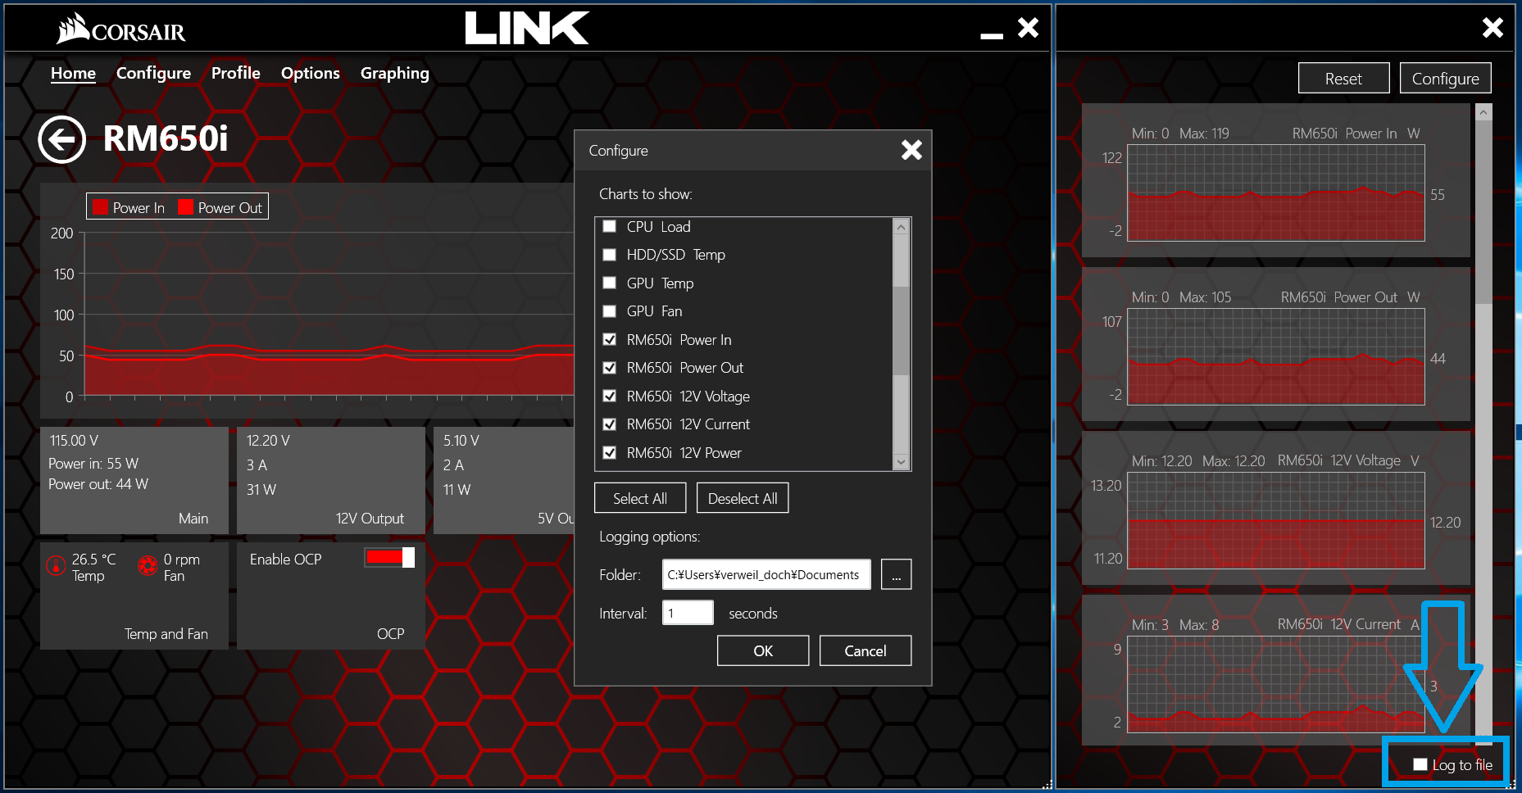Click the 'Max: 105' label
The width and height of the screenshot is (1522, 793).
[1205, 297]
